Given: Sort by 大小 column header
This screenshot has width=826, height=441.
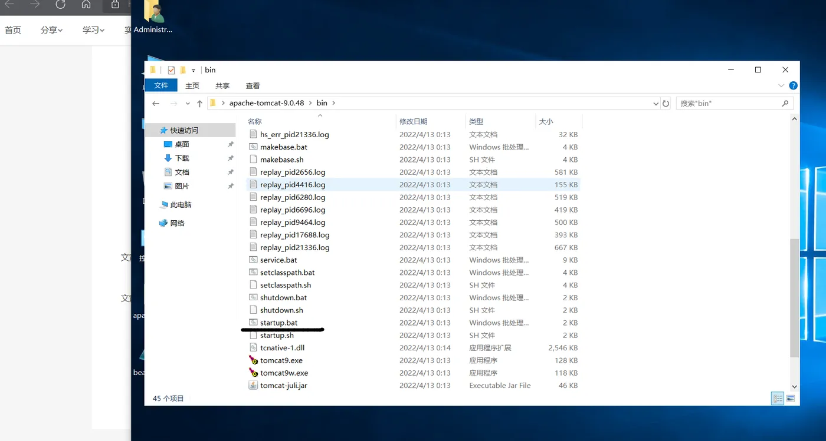Looking at the screenshot, I should [x=546, y=121].
